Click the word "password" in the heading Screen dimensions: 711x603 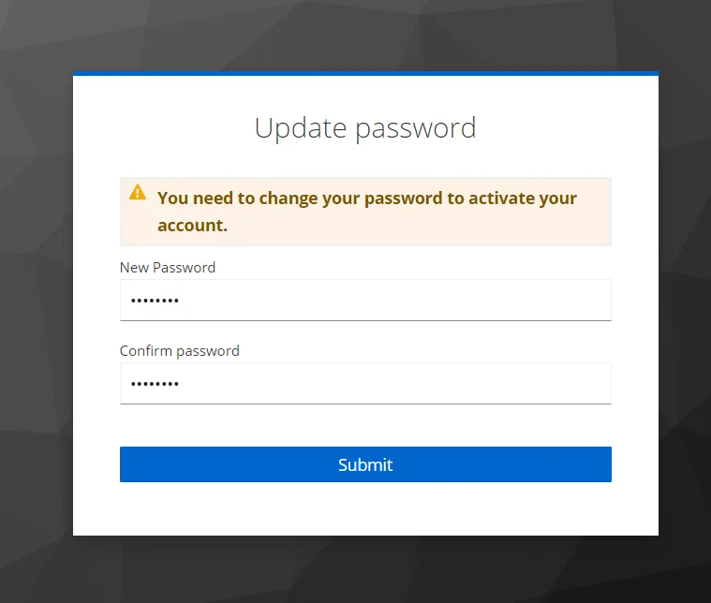point(416,129)
